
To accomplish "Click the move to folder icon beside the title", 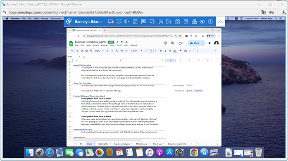I will pos(122,42).
